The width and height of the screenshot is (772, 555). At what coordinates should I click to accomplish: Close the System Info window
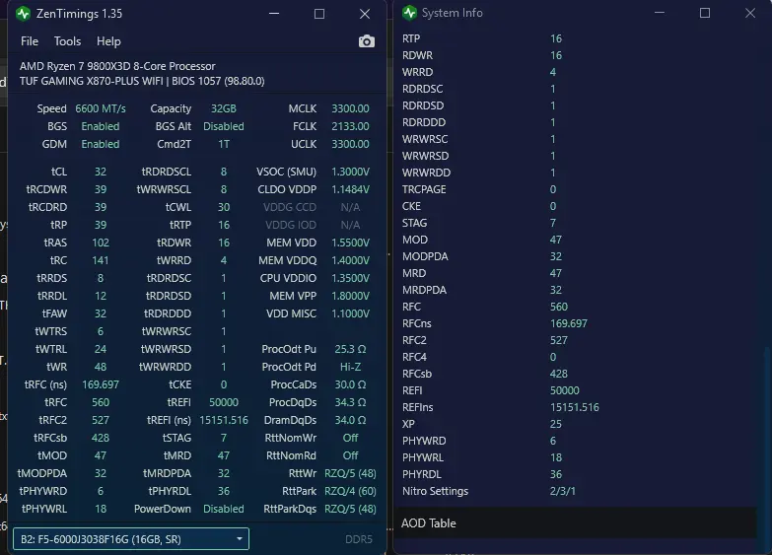(750, 13)
